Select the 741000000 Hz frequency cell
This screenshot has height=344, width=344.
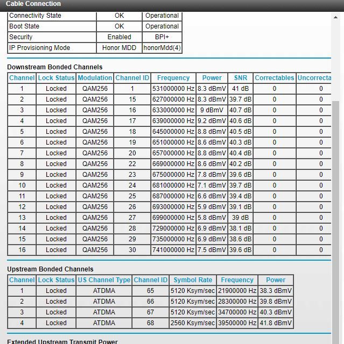[x=173, y=250]
